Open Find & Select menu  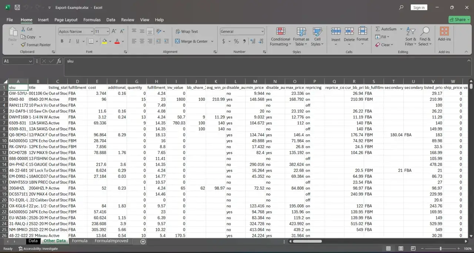coord(425,37)
